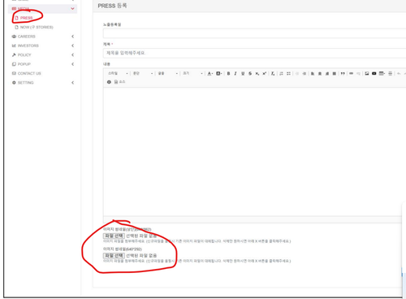Open the PRESS submenu item
Viewport: 406px width, 299px height.
pyautogui.click(x=26, y=18)
